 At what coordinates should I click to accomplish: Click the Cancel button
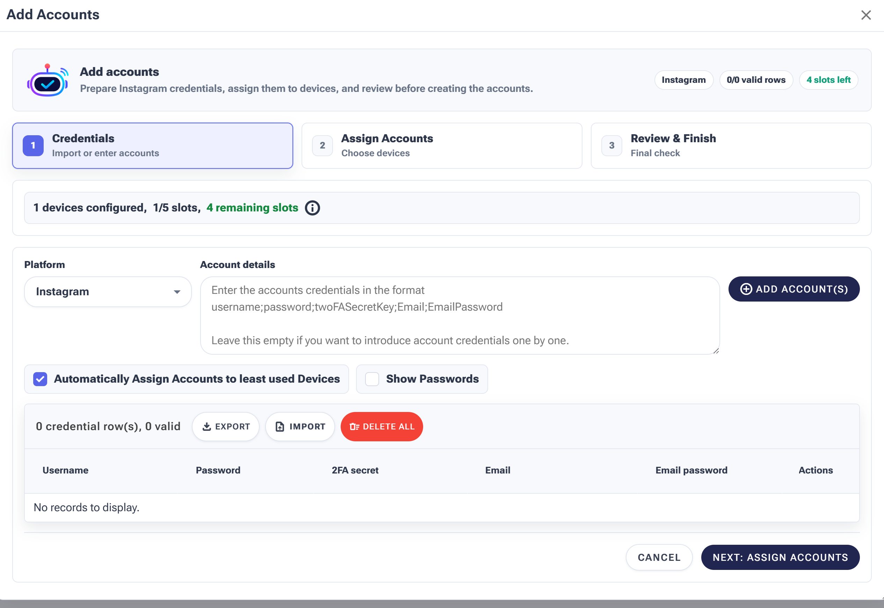click(659, 557)
